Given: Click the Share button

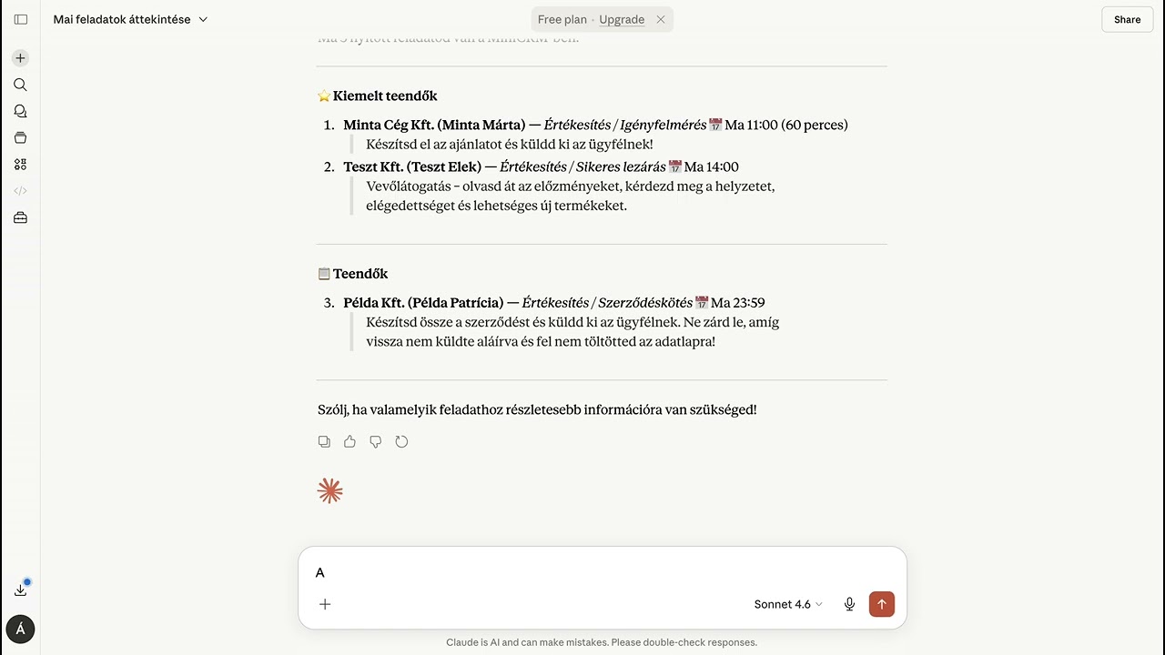Looking at the screenshot, I should tap(1127, 19).
